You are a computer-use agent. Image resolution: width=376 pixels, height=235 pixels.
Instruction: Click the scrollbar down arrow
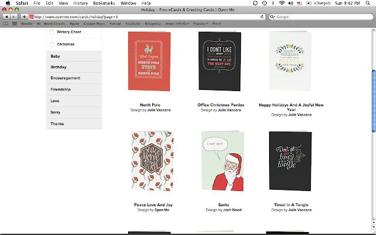click(374, 227)
